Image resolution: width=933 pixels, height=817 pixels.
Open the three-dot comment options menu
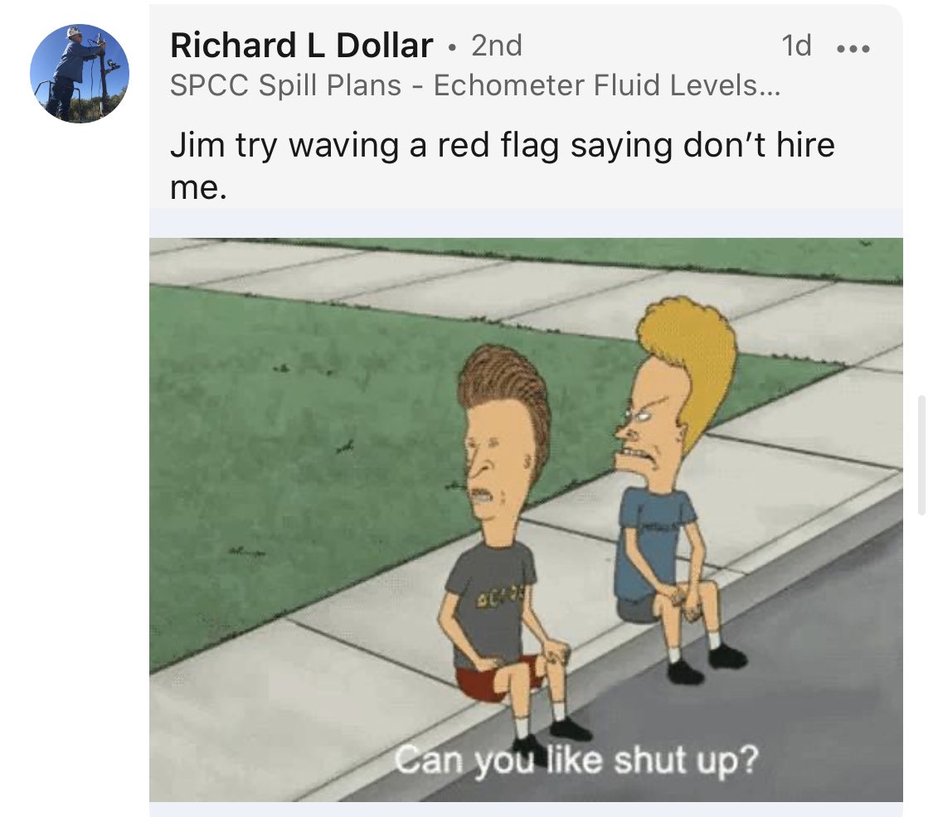[x=853, y=47]
